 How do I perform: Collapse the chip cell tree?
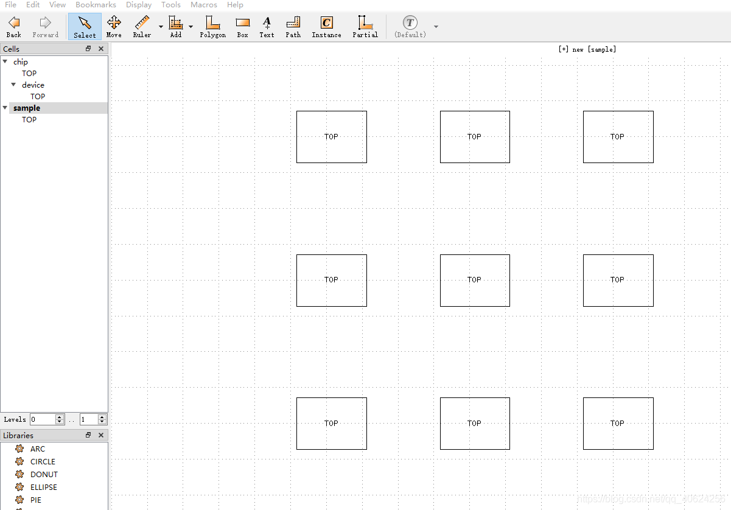click(x=5, y=61)
